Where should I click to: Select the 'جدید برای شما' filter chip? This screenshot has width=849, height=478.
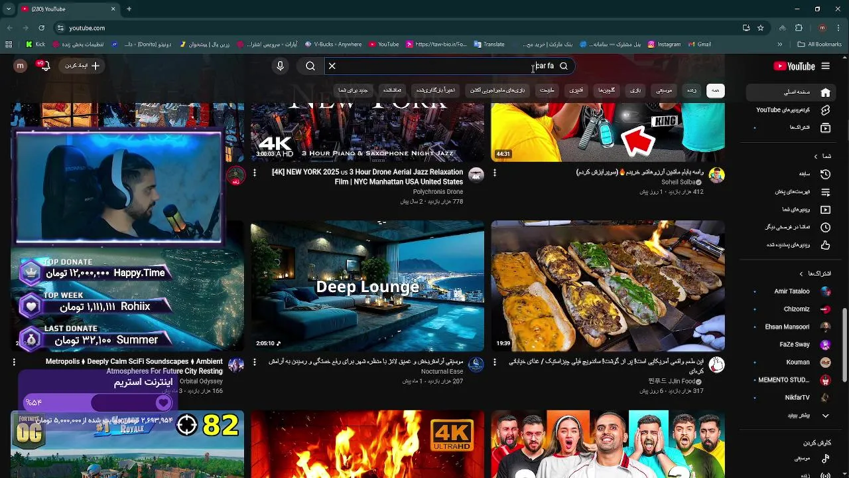click(353, 90)
